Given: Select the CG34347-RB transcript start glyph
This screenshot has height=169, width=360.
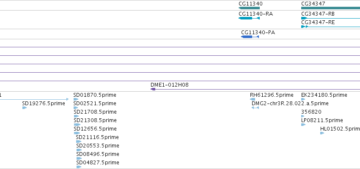Looking at the screenshot, I should 304,18.
